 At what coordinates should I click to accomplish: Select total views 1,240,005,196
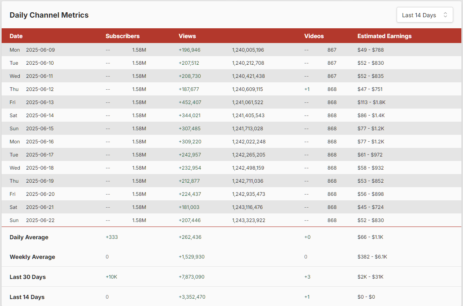pos(248,50)
